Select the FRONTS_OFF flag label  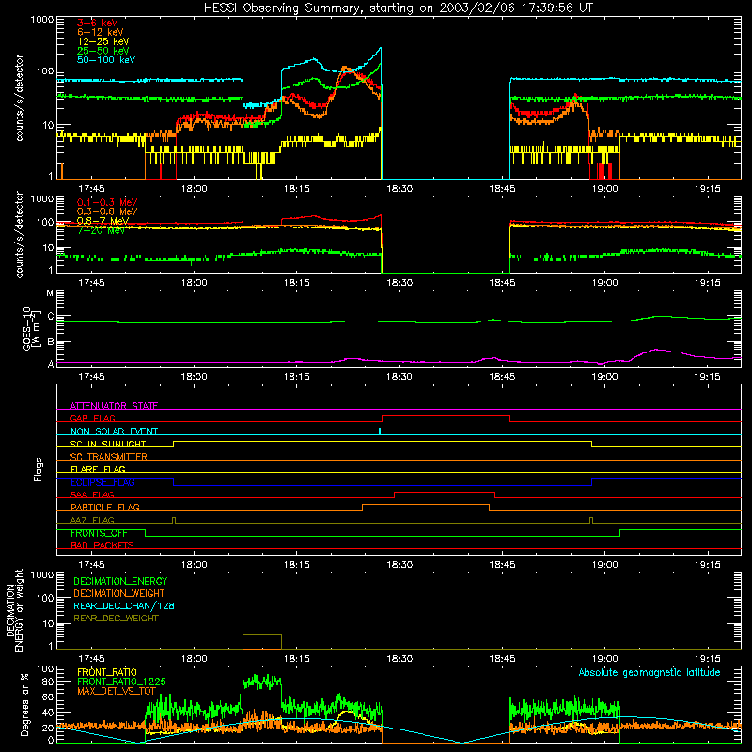click(x=99, y=533)
